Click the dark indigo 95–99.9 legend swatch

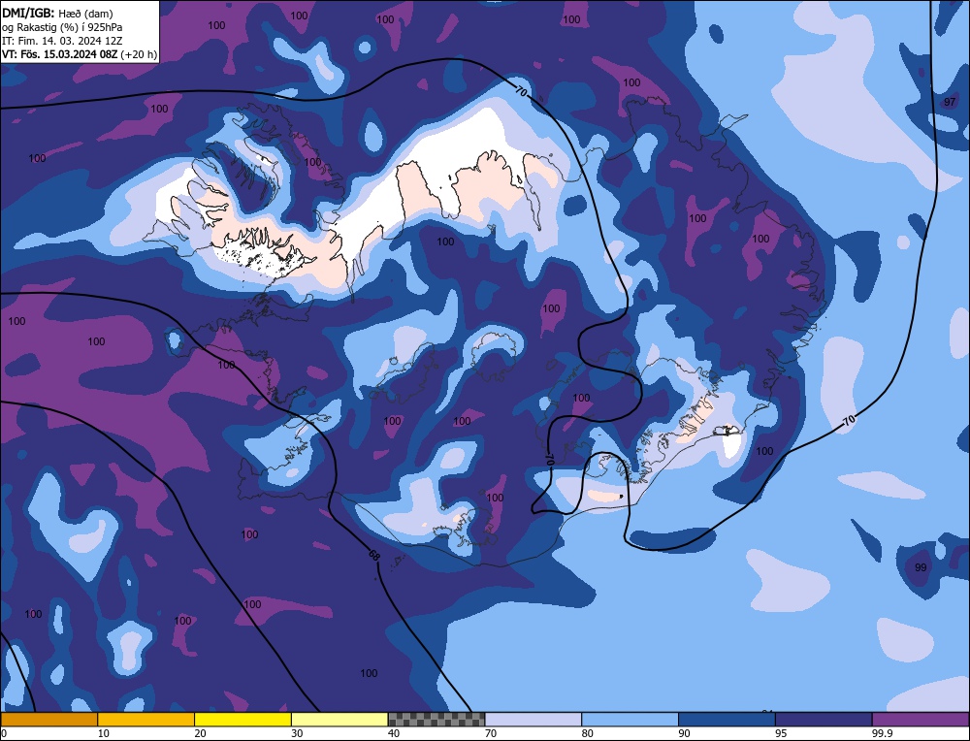pos(824,720)
